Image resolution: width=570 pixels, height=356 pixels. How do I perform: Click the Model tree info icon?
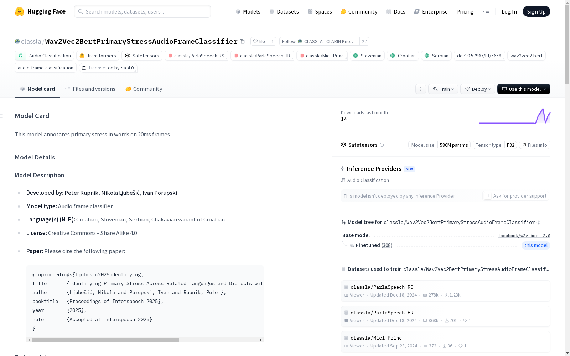538,222
